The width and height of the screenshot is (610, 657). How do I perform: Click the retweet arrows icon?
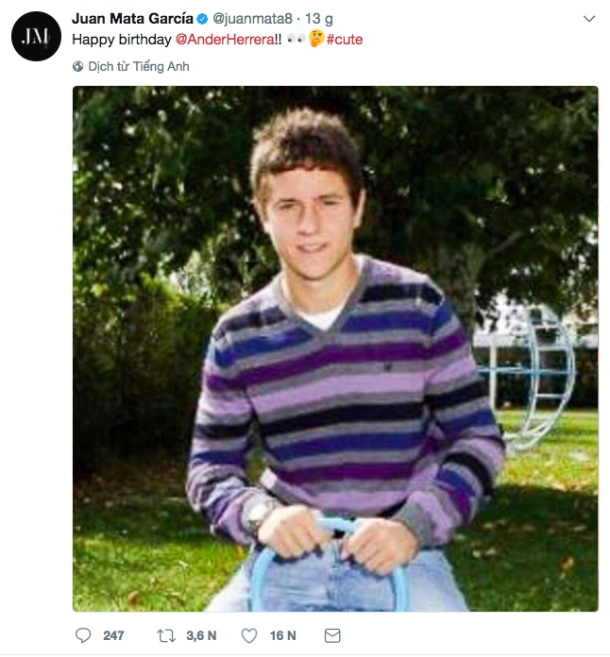coord(166,635)
